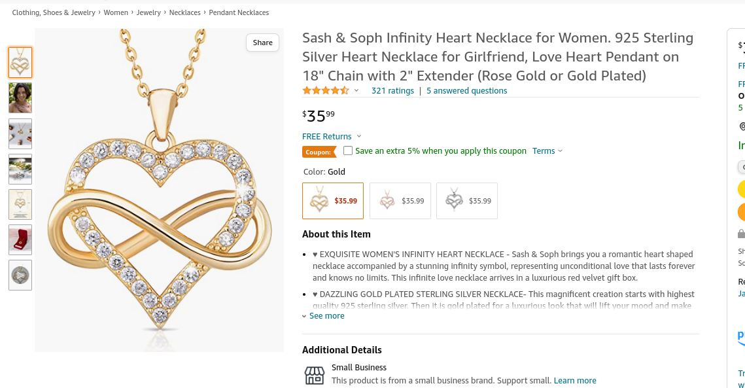Go to Jewelry breadcrumb category

(148, 12)
